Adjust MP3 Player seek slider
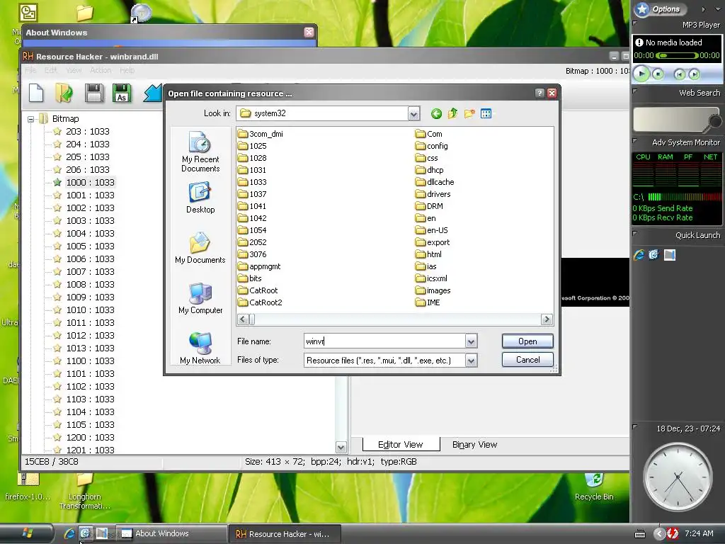 676,55
